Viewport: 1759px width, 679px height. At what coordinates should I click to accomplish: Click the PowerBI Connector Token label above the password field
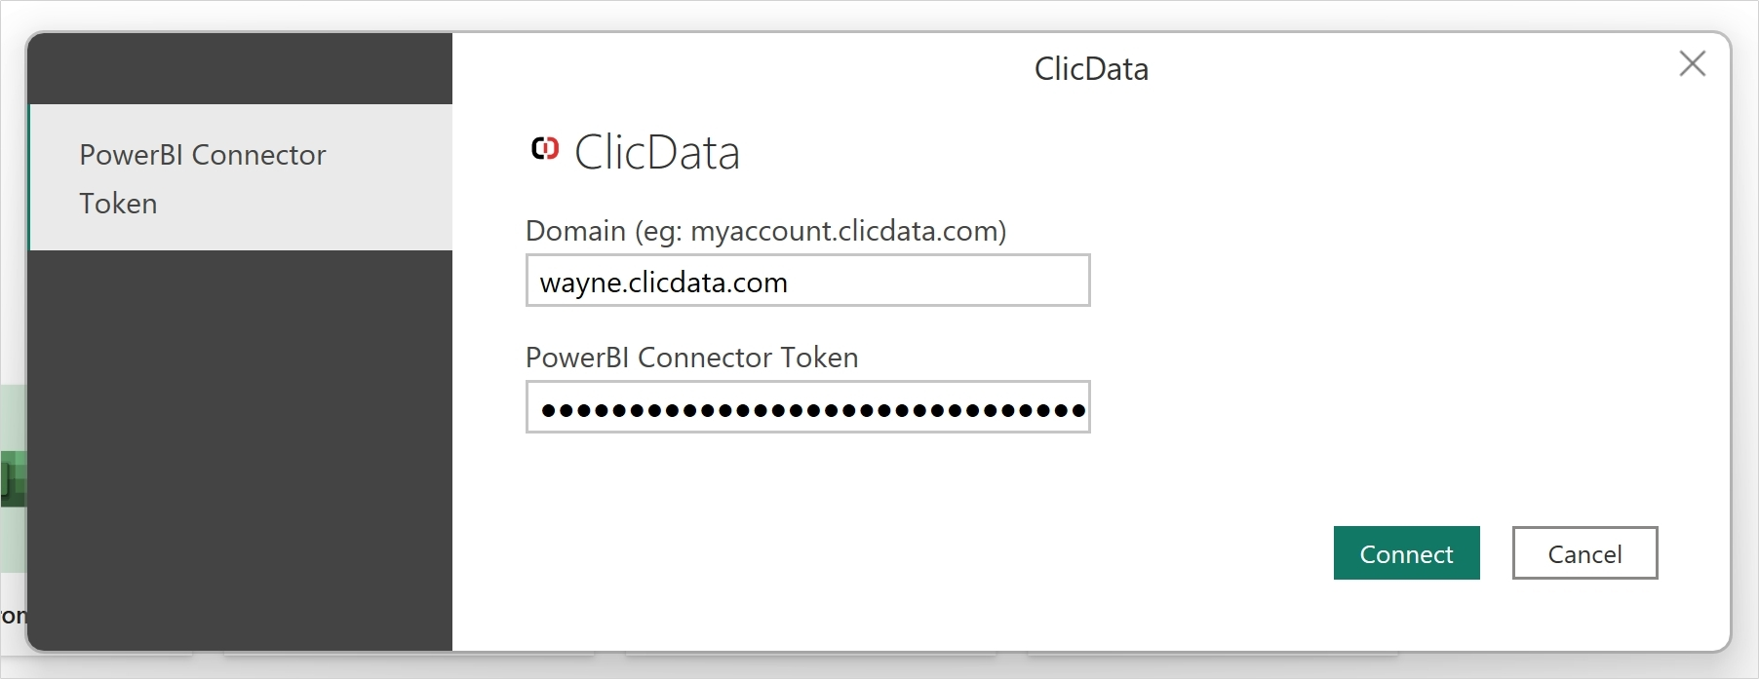tap(691, 358)
